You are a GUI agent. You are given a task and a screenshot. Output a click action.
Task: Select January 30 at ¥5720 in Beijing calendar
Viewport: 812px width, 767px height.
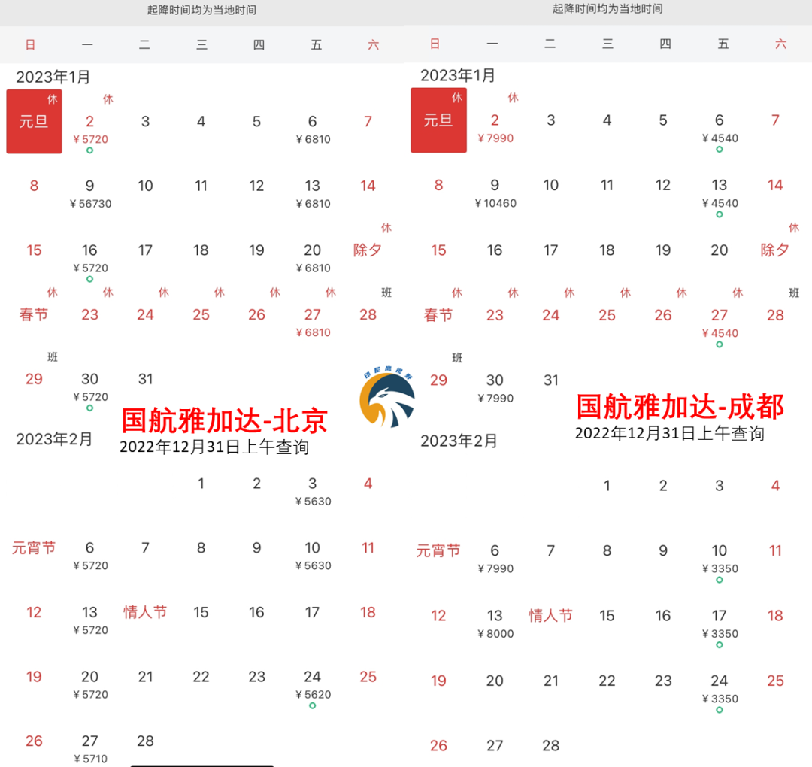coord(90,390)
